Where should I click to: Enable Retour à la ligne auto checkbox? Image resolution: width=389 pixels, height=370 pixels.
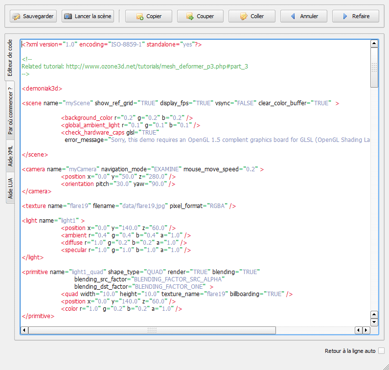381,351
